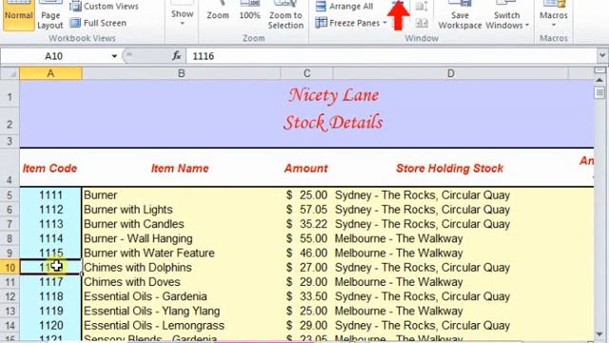Viewport: 609px width, 343px height.
Task: Click the Nicety Lane title cell
Action: (x=333, y=95)
